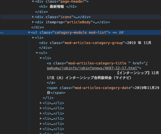Click the text 17日（火）インターンシップ合同説明会（マイナビ）
Screen dimensions: 161x134
tap(89, 78)
